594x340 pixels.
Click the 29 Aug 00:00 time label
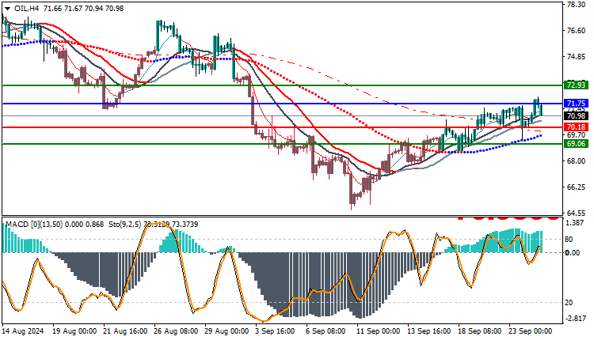pos(227,331)
